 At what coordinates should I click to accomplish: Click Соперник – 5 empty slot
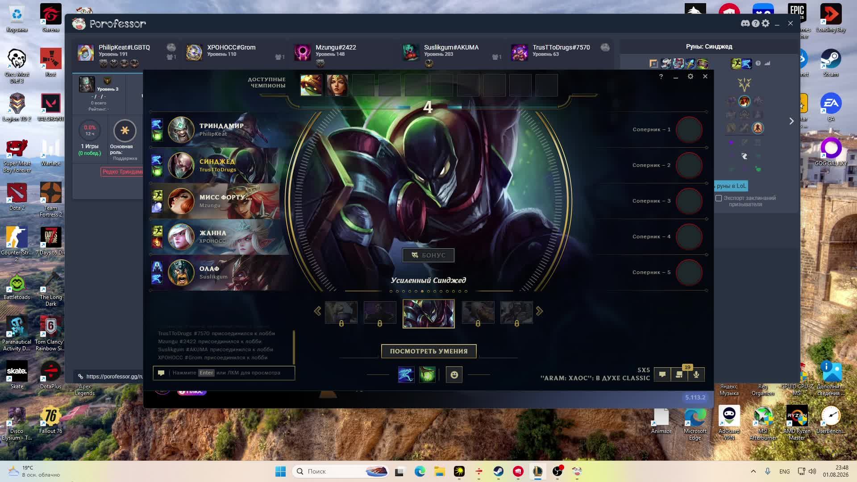[689, 273]
